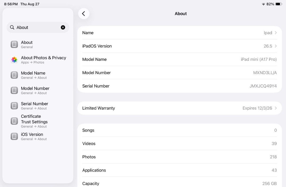Viewport: 286px width, 187px height.
Task: Click the About General result icon
Action: coord(14,44)
